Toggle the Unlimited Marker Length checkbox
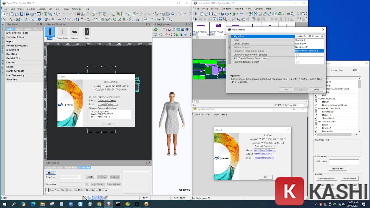 (297, 62)
